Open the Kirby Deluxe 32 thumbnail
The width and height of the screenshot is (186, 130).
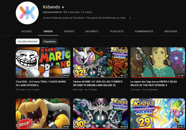[100, 62]
